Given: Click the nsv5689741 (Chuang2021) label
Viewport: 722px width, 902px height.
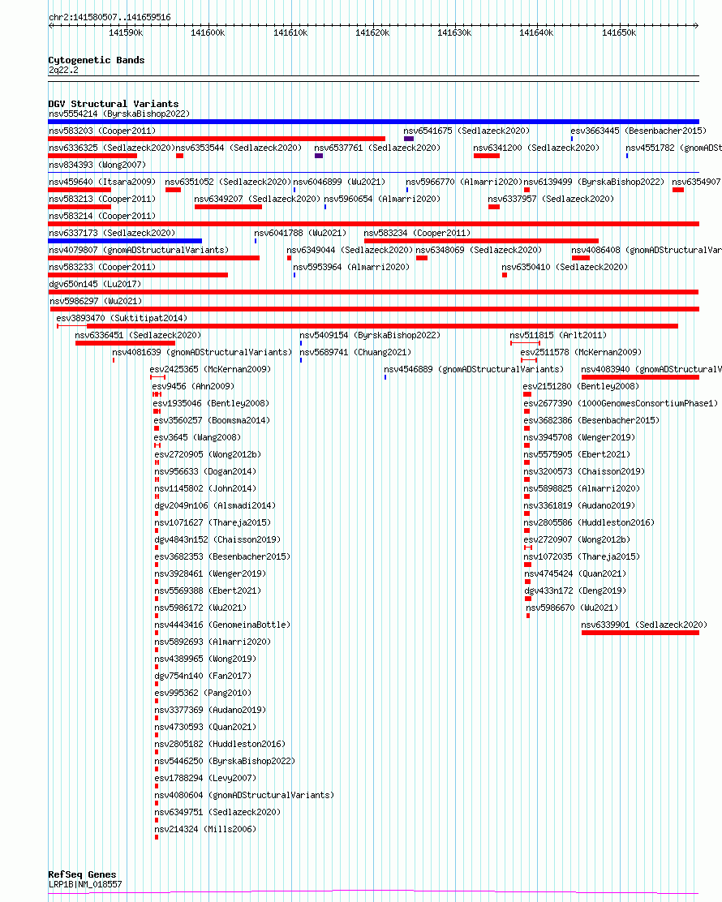Looking at the screenshot, I should [x=355, y=352].
